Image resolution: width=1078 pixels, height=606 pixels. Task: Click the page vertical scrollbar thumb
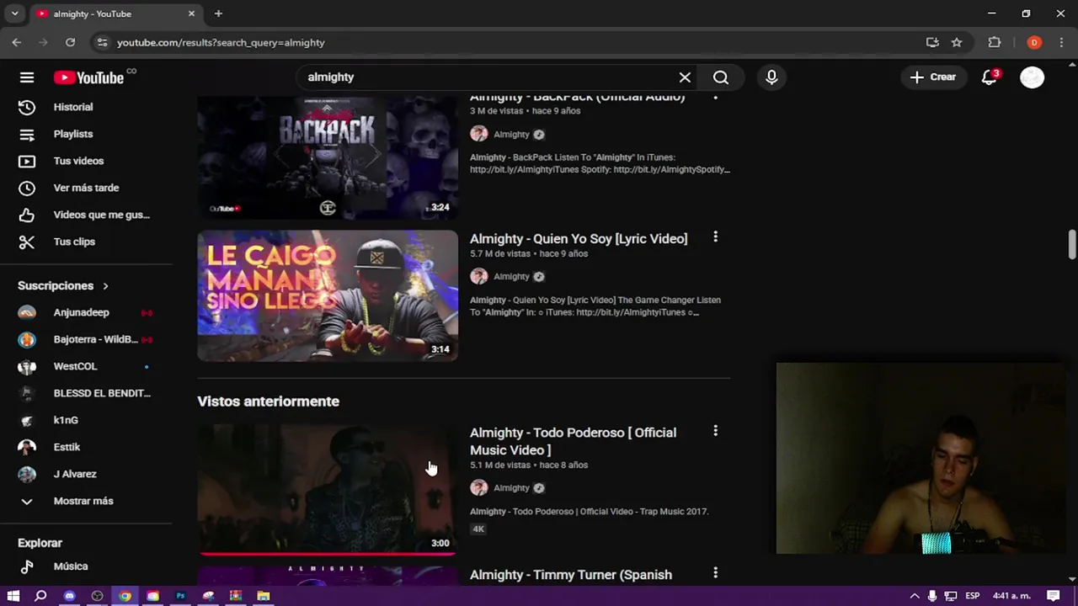(x=1072, y=244)
